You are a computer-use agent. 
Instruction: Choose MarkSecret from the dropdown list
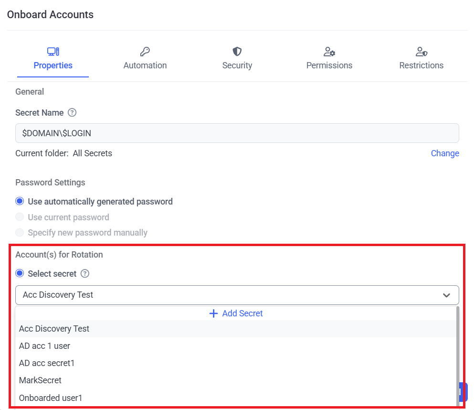40,380
